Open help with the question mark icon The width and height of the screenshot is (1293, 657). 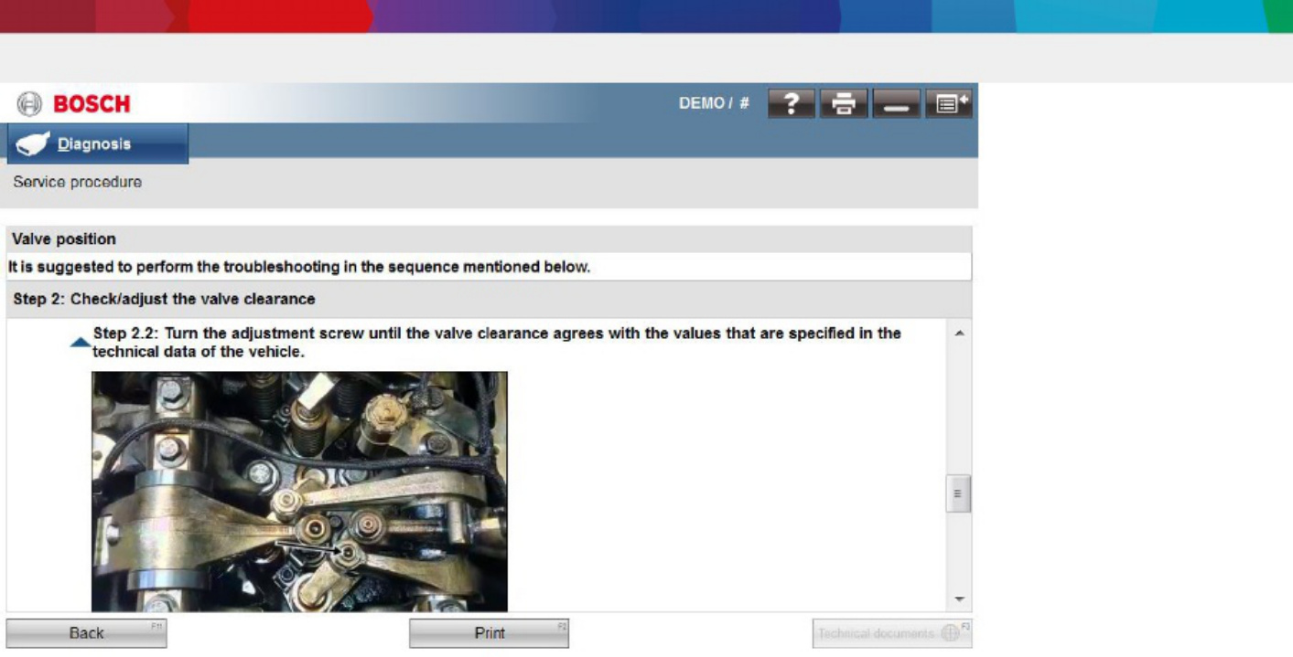(791, 104)
